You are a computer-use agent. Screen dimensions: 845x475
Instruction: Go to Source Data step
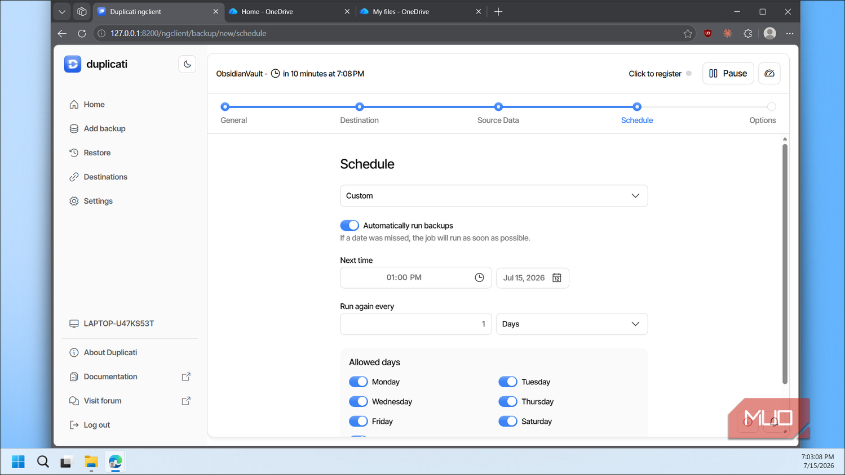pos(498,114)
